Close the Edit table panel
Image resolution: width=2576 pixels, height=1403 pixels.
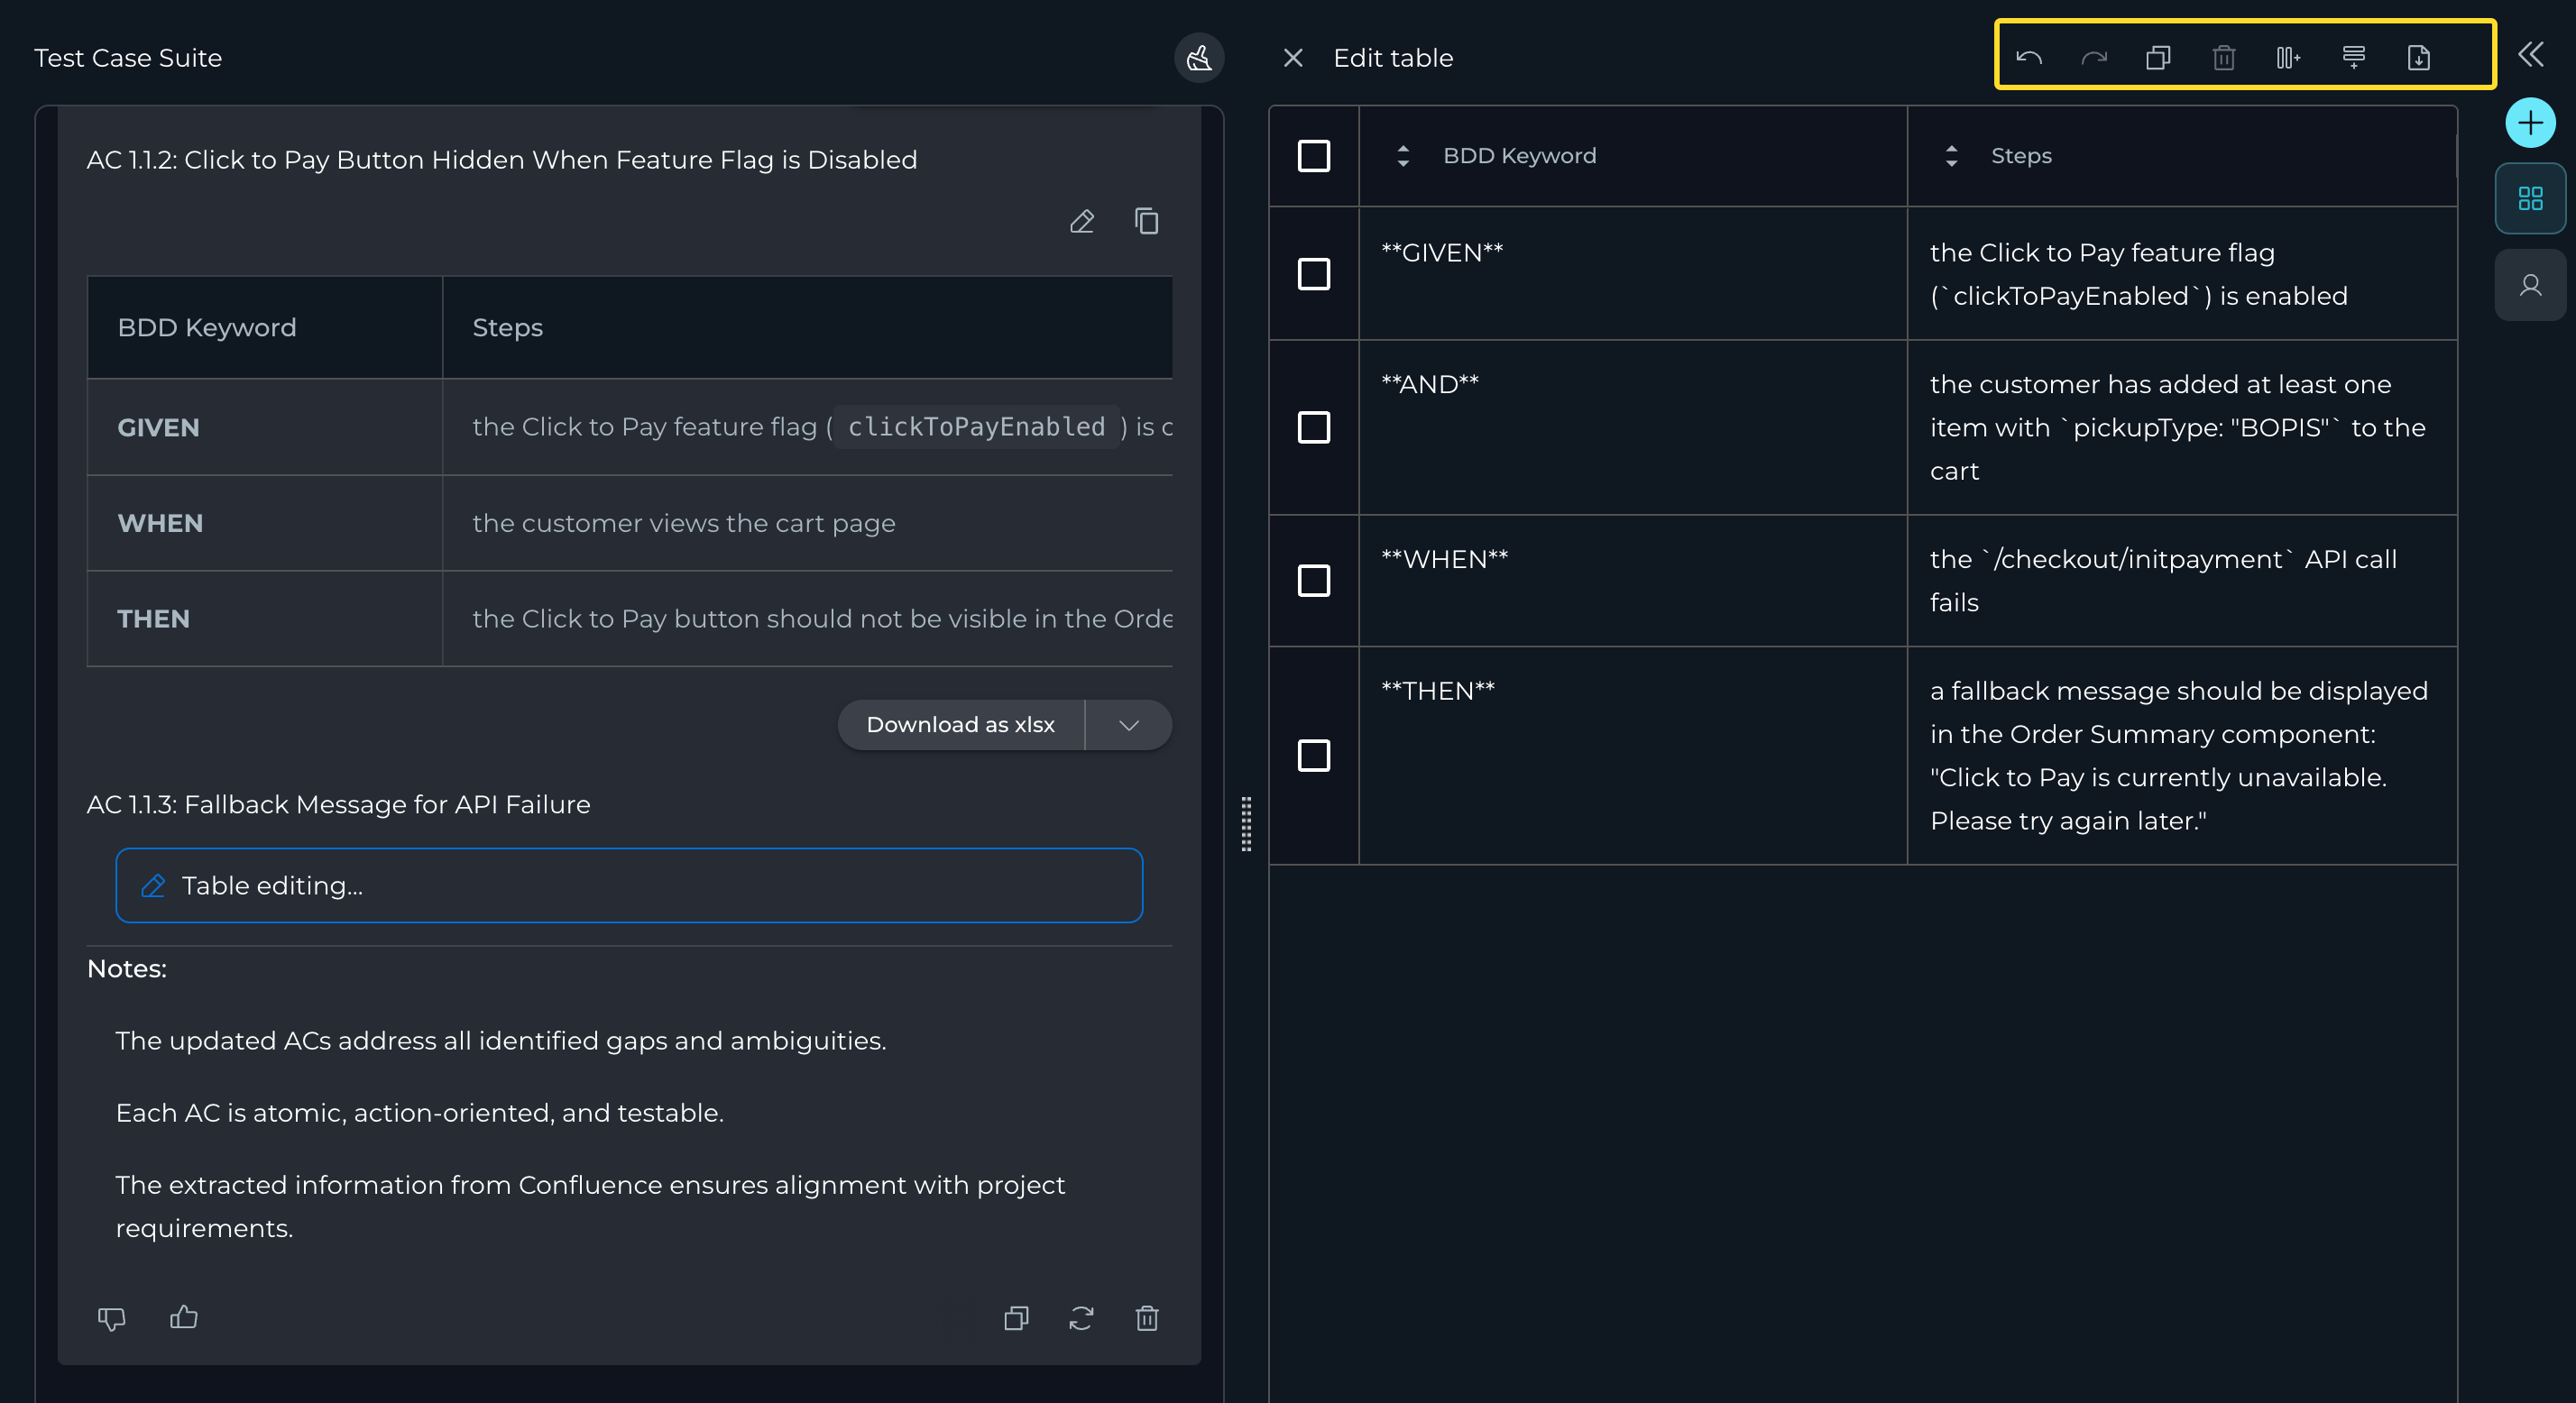pyautogui.click(x=1292, y=58)
